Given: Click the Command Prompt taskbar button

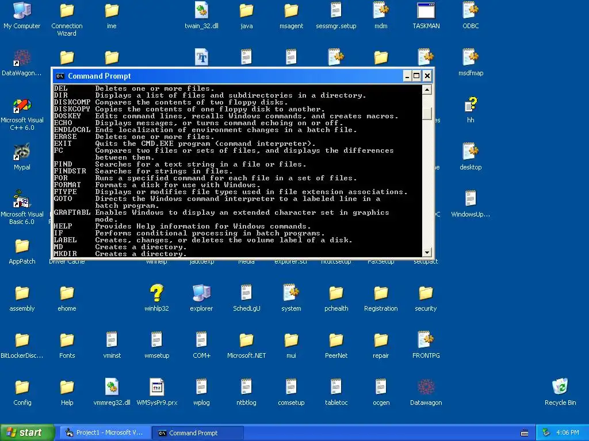Looking at the screenshot, I should coord(198,433).
